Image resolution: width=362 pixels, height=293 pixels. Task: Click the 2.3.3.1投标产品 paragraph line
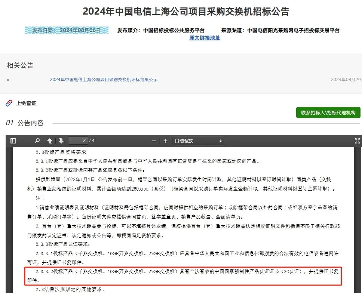coord(183,258)
